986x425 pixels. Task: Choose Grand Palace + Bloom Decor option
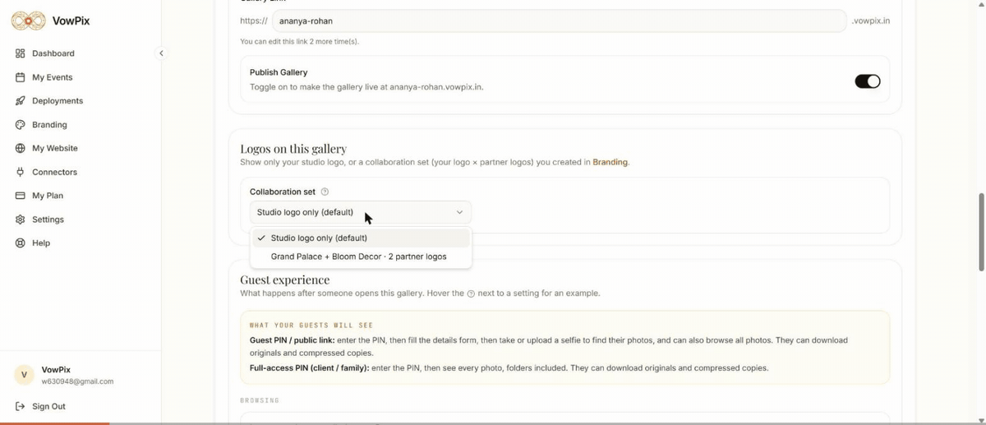pos(361,256)
